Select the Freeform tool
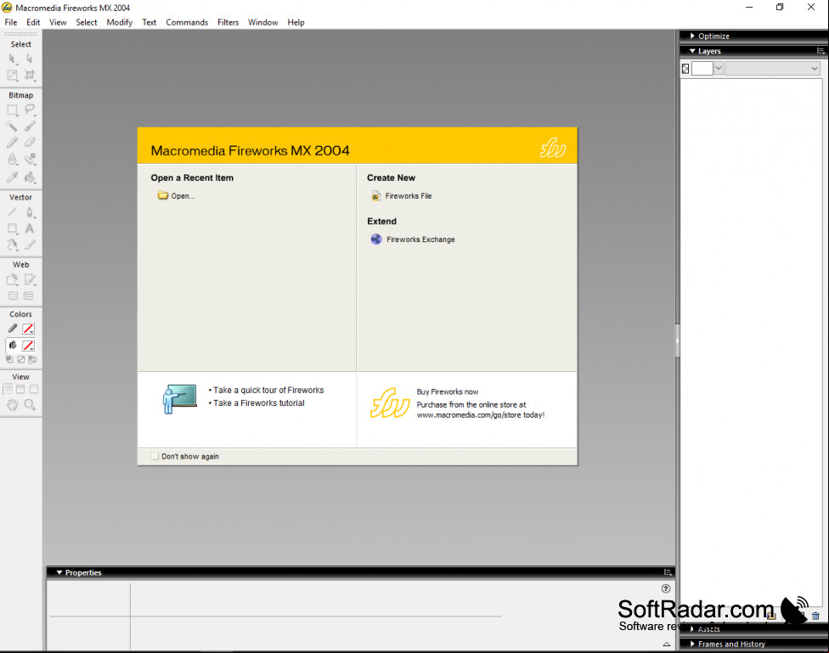 pos(12,245)
